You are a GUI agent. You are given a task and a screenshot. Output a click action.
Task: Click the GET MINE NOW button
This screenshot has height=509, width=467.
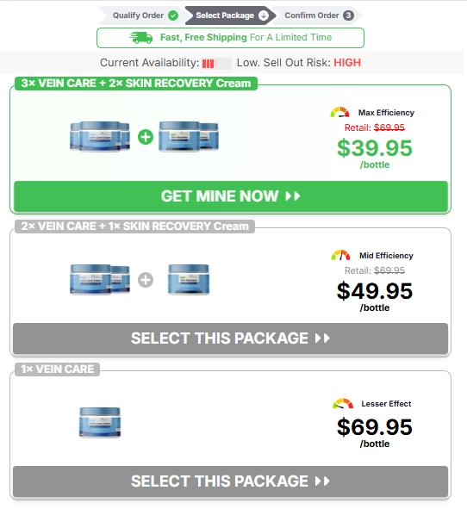click(x=231, y=196)
